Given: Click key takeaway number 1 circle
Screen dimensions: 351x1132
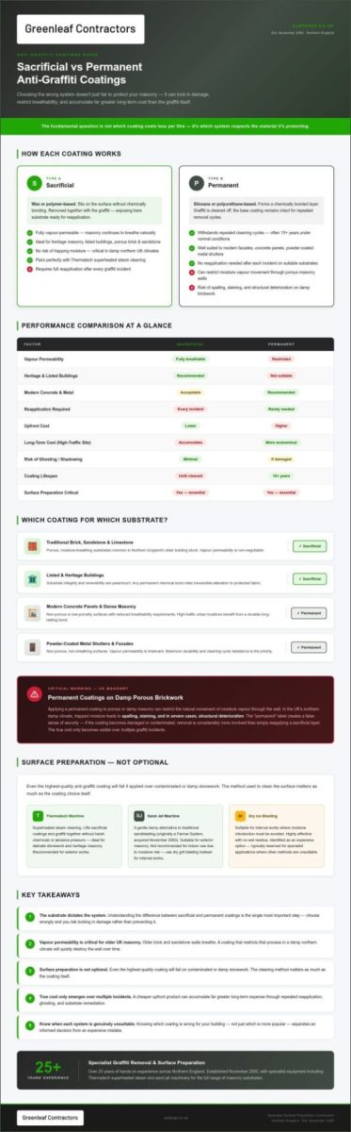Looking at the screenshot, I should coord(30,916).
